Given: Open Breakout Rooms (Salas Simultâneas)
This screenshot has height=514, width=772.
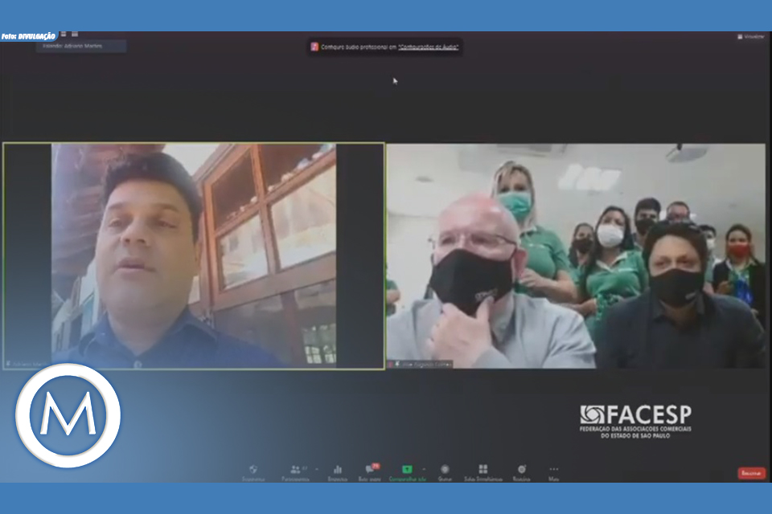Looking at the screenshot, I should [x=482, y=471].
